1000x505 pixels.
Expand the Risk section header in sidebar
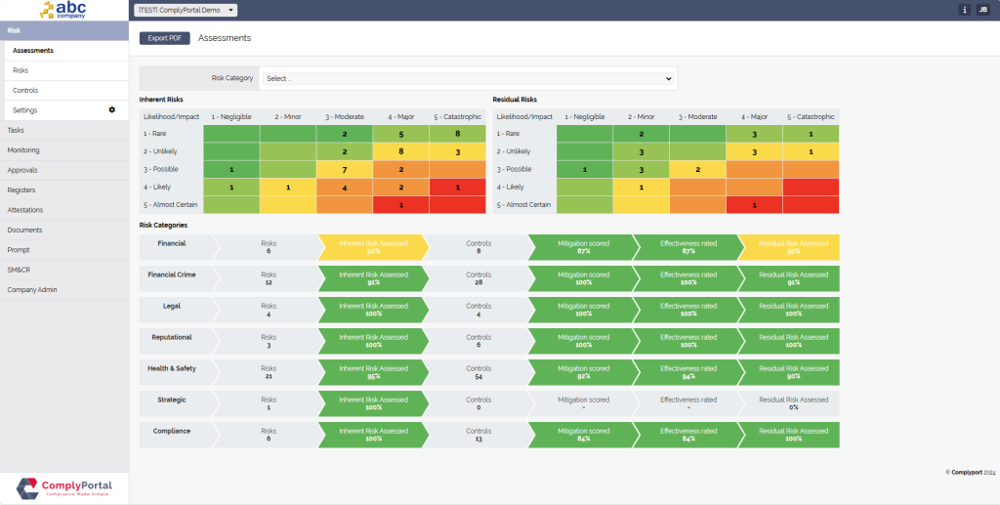(63, 31)
